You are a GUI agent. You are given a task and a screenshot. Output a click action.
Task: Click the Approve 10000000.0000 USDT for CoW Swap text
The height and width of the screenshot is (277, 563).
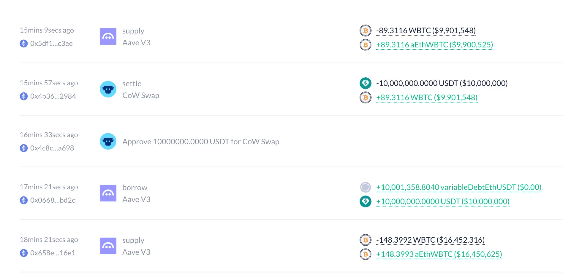(x=201, y=142)
